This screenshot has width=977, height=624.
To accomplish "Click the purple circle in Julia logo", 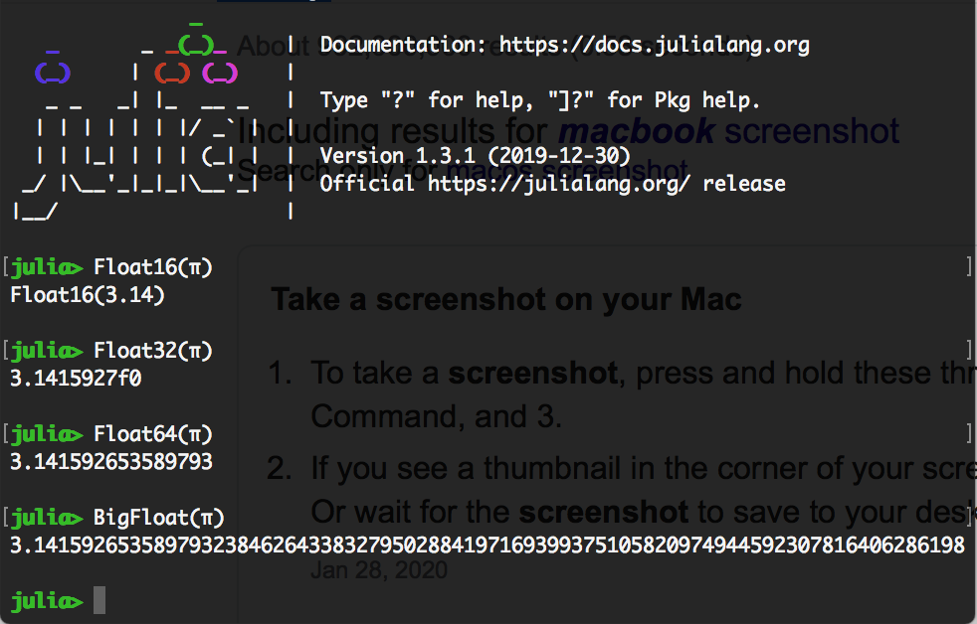I will click(220, 73).
